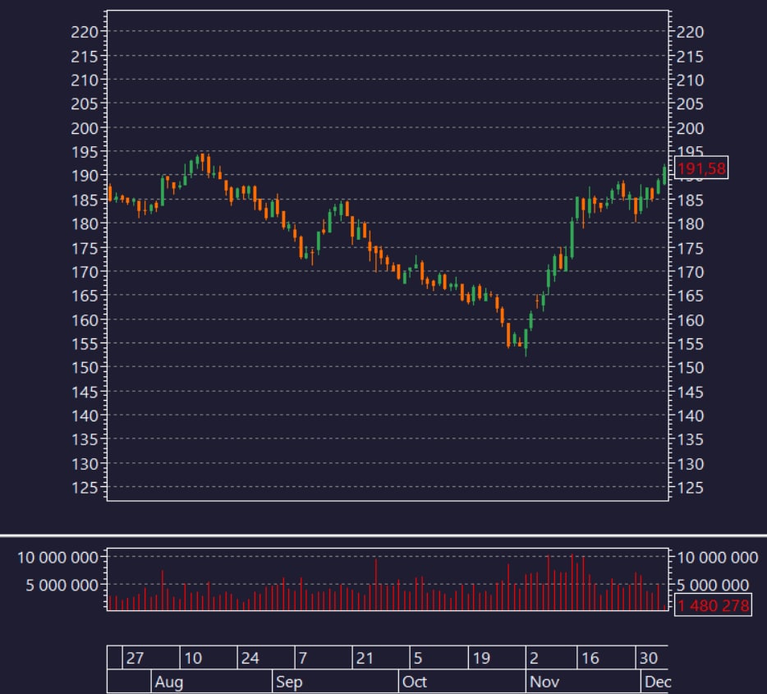Click 160 on the left price axis
This screenshot has width=767, height=694.
(x=85, y=320)
